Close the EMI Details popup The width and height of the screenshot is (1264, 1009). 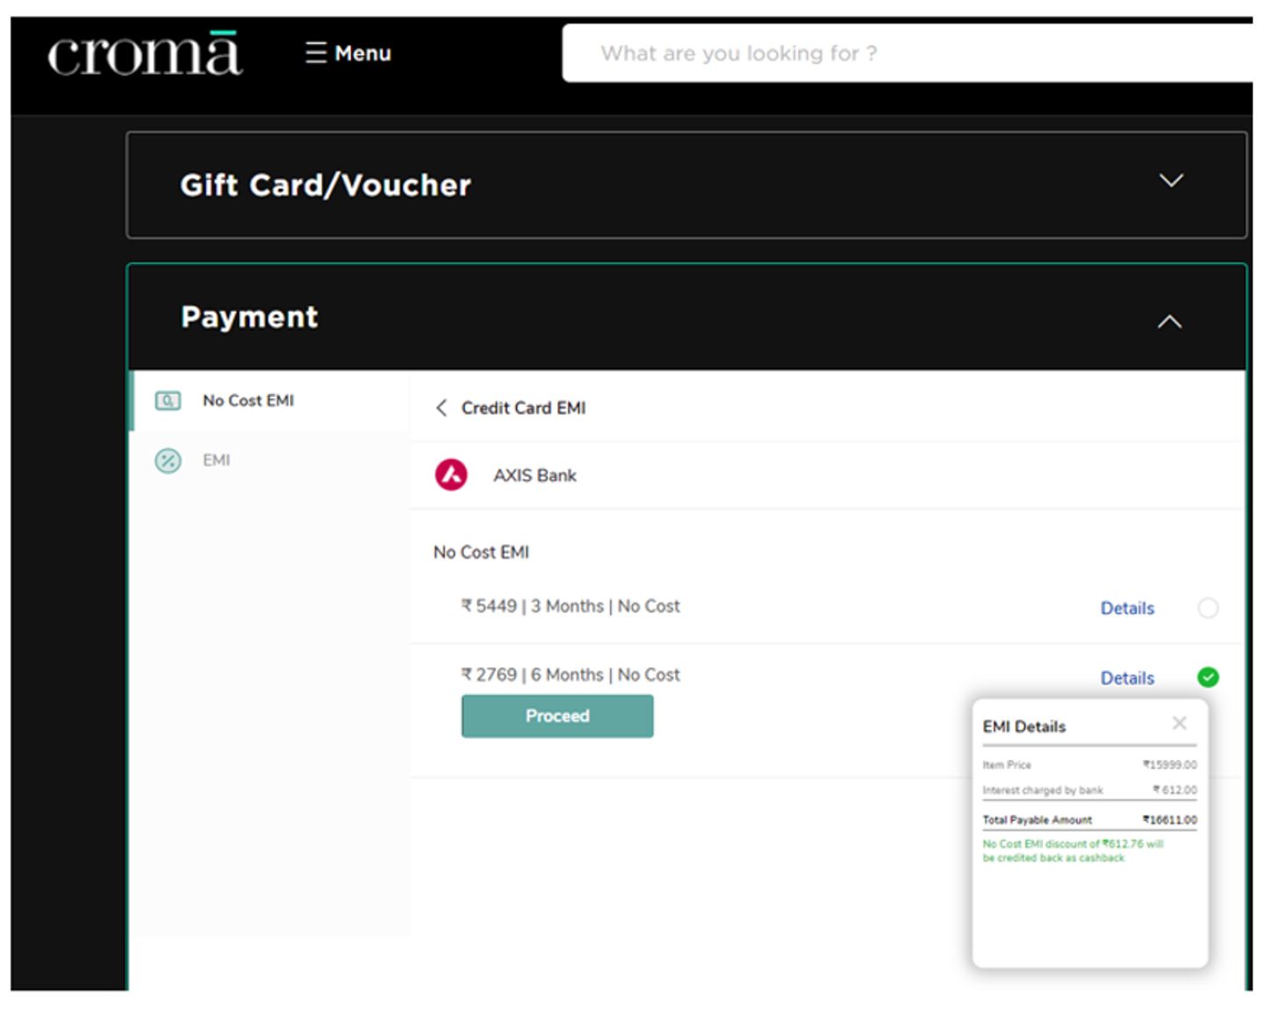1179,723
